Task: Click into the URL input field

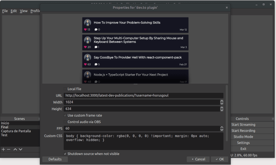Action: coord(143,95)
